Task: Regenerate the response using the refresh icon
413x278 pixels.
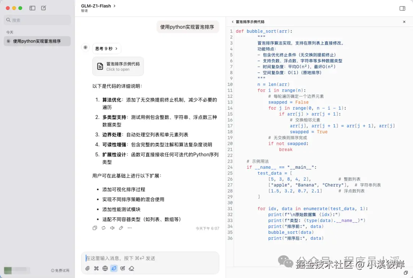Action: 103,228
